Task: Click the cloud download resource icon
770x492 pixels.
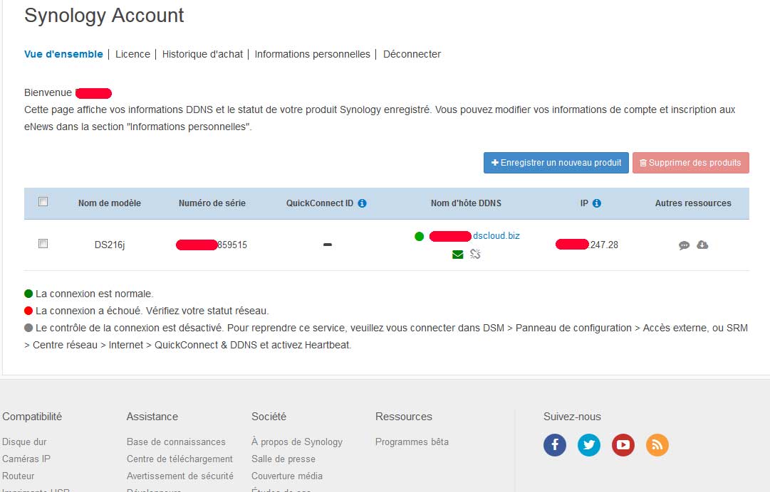Action: point(703,245)
